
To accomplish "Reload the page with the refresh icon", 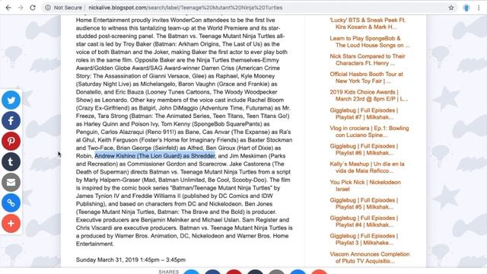I will tap(33, 8).
